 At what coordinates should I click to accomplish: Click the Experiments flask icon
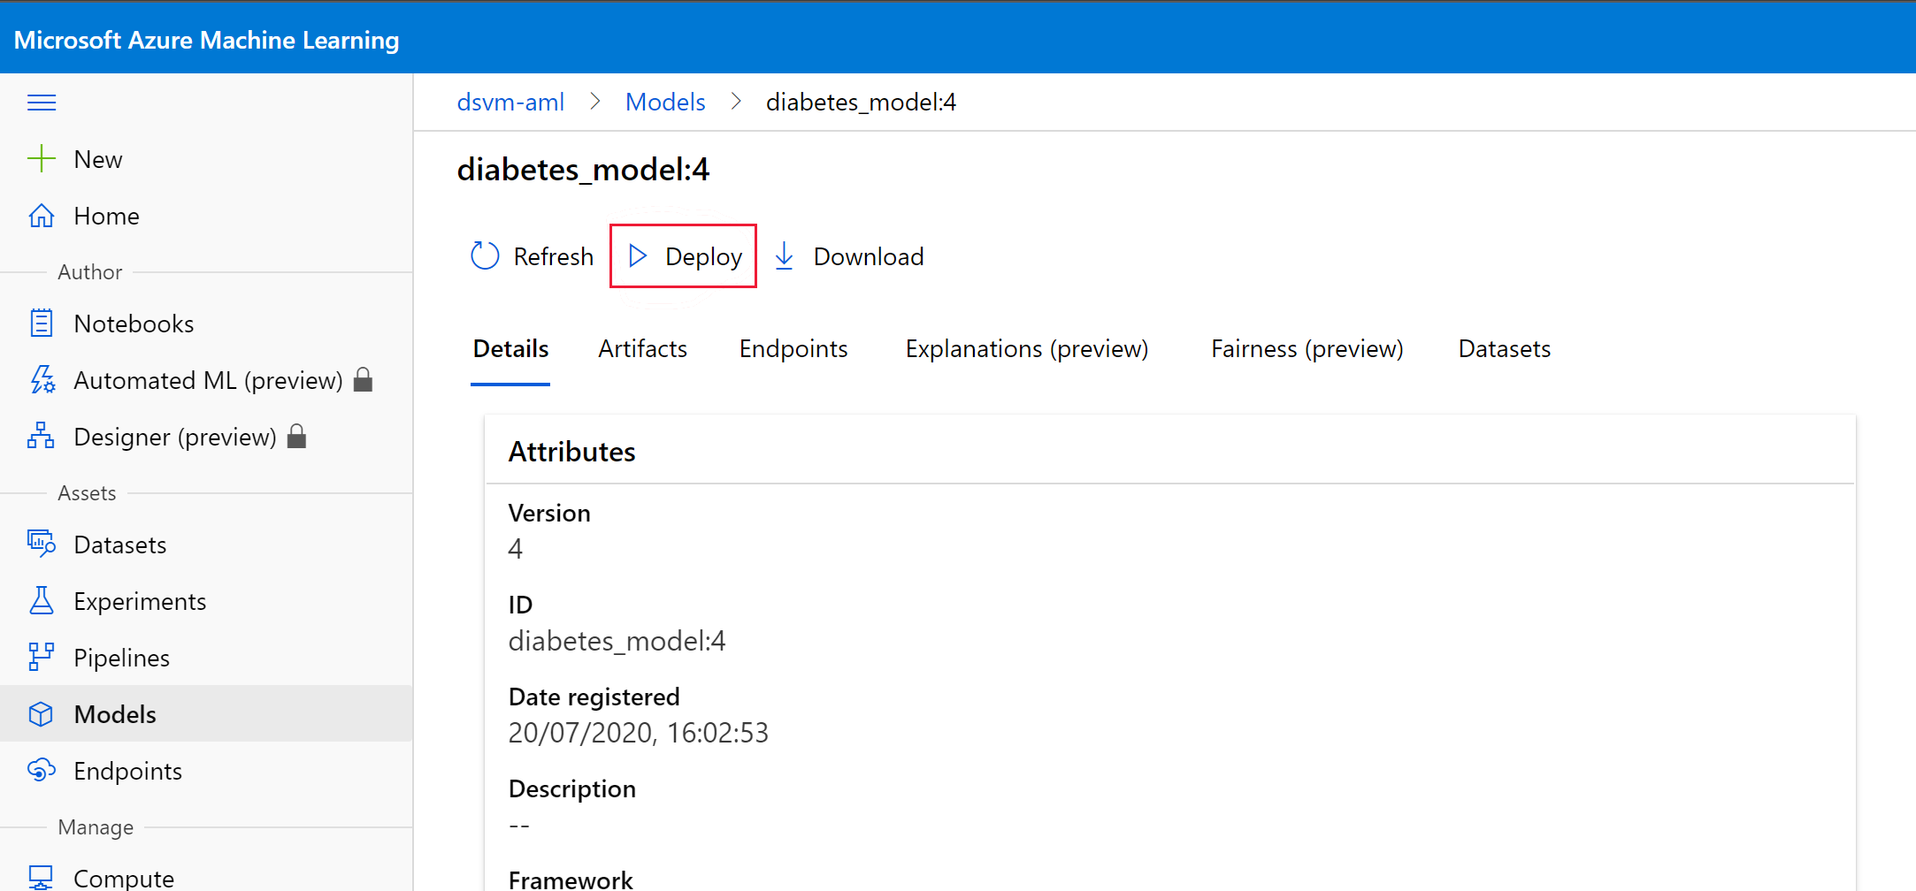click(x=42, y=601)
